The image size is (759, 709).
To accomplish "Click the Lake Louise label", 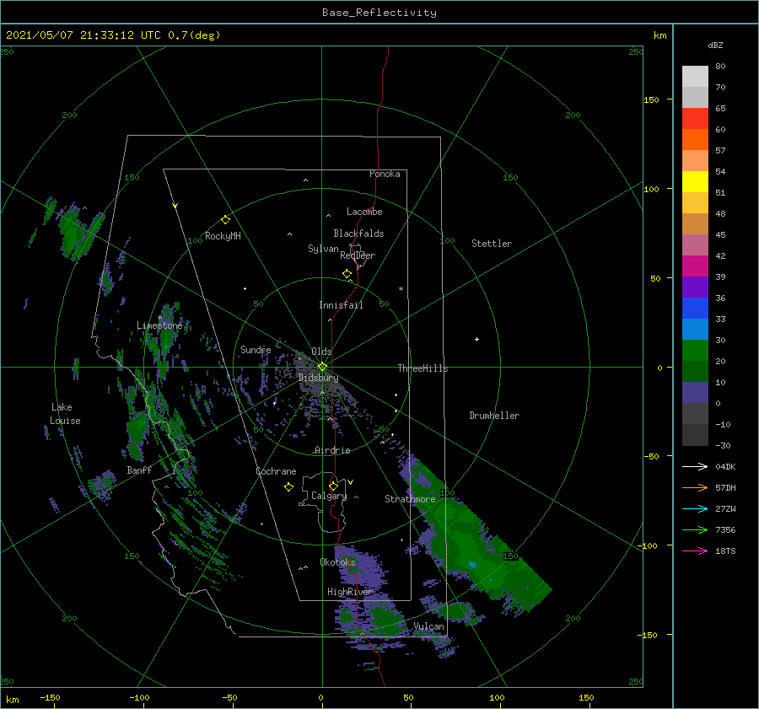I will tap(65, 414).
